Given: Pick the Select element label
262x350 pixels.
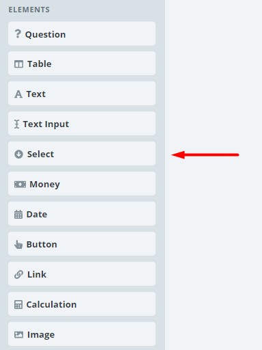Looking at the screenshot, I should click(x=40, y=154).
